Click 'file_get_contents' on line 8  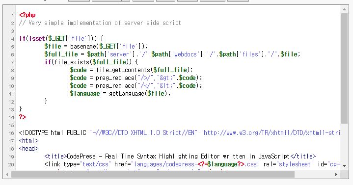(x=123, y=70)
